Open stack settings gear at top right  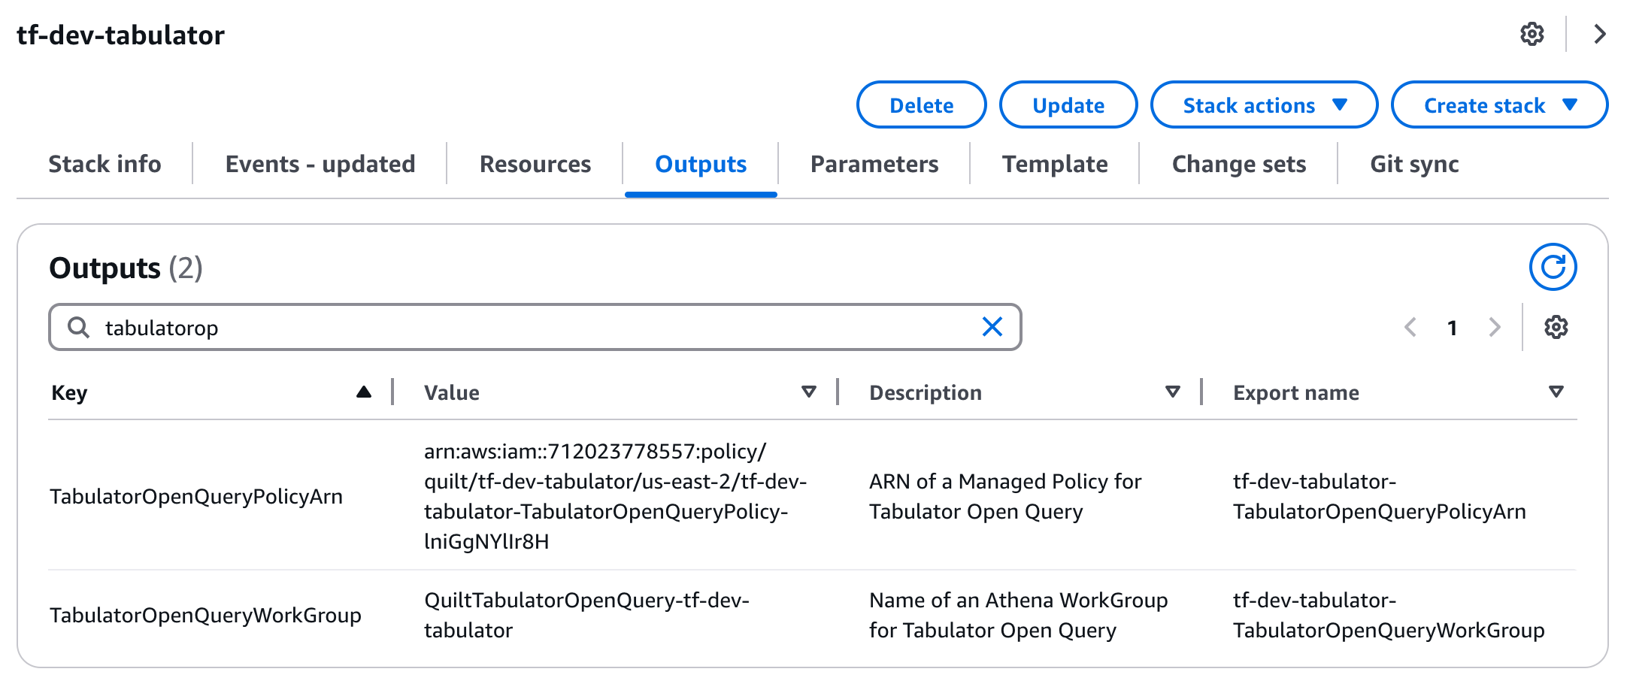pos(1532,34)
